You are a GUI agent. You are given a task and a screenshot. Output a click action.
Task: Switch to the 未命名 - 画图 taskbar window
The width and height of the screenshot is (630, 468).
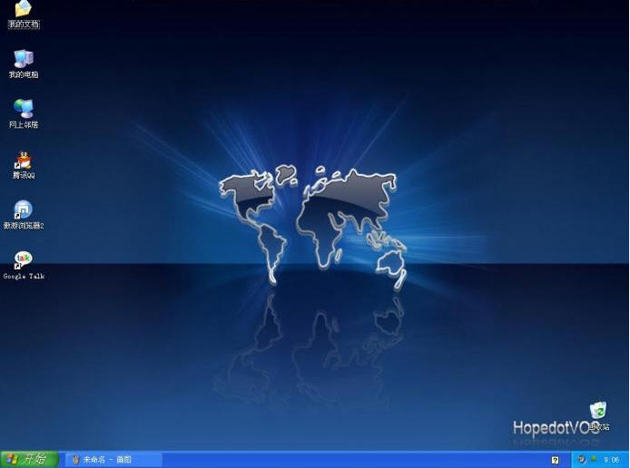113,460
